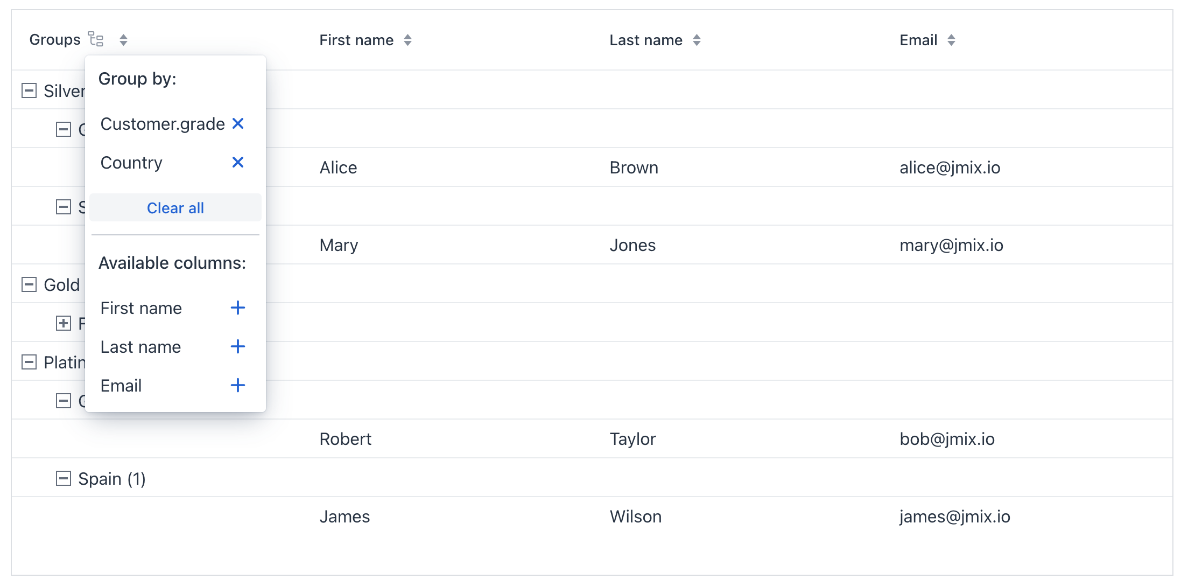The image size is (1181, 579).
Task: Collapse the Silver group
Action: coord(29,90)
